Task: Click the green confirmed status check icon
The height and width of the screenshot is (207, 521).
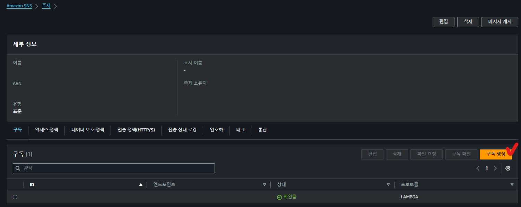Action: (279, 197)
